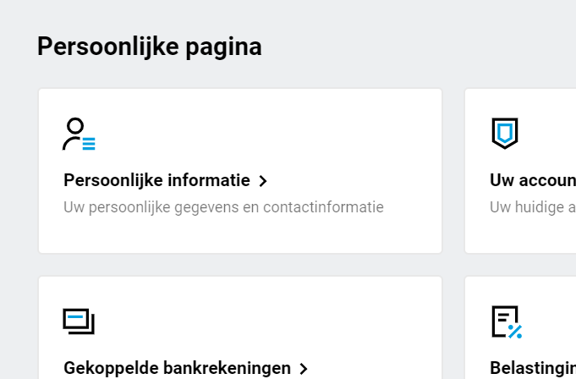Click the tax document icon with percent sign

506,321
